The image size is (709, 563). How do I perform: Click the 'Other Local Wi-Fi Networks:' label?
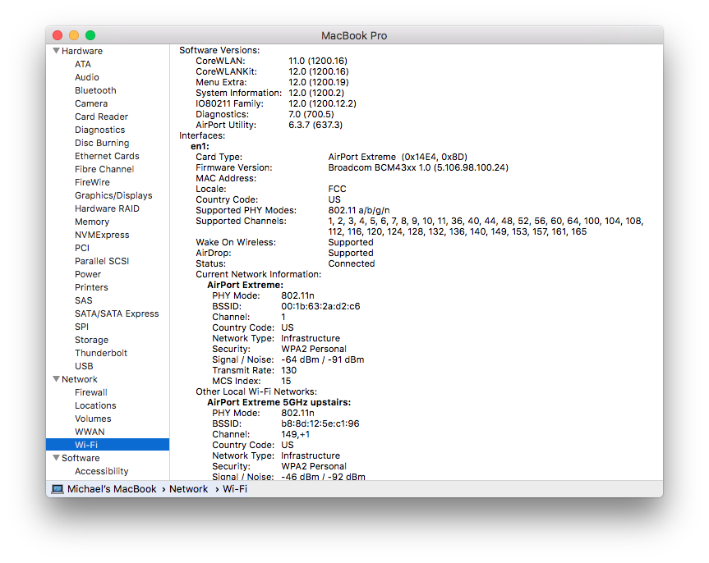pos(256,391)
